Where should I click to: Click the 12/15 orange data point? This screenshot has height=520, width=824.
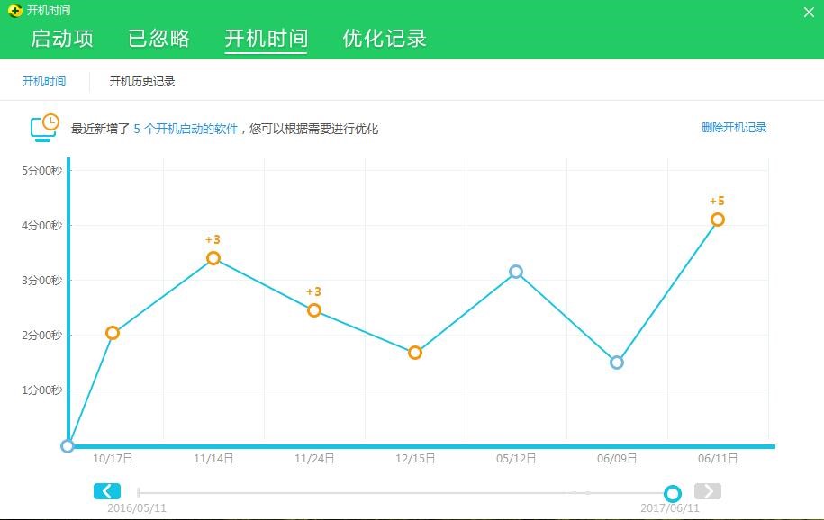point(414,352)
